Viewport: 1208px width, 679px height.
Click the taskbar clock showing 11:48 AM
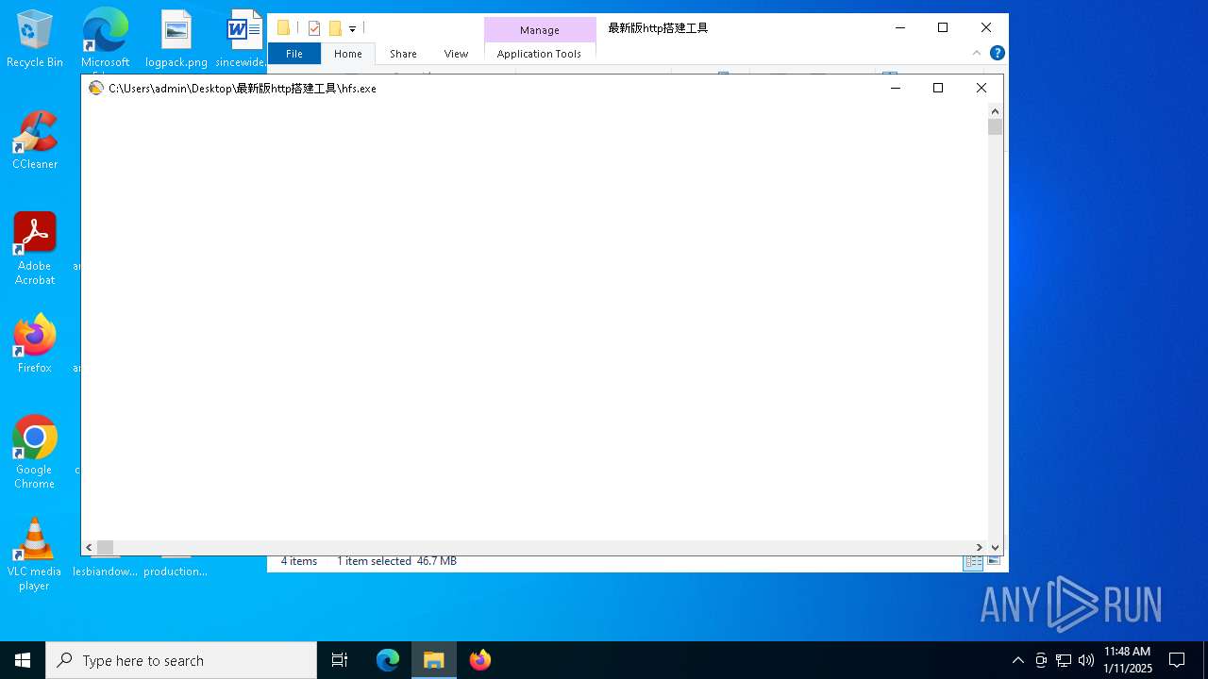(1127, 660)
